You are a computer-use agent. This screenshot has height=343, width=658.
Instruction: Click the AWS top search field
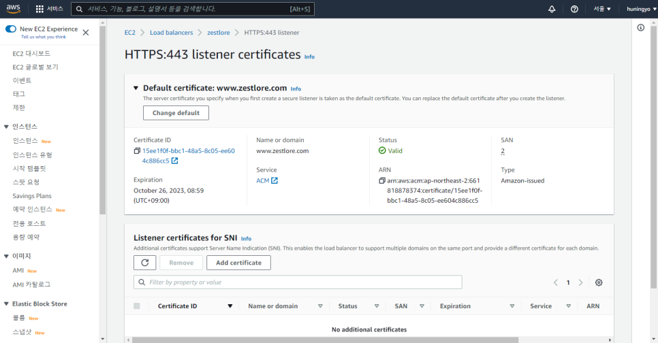coord(193,9)
